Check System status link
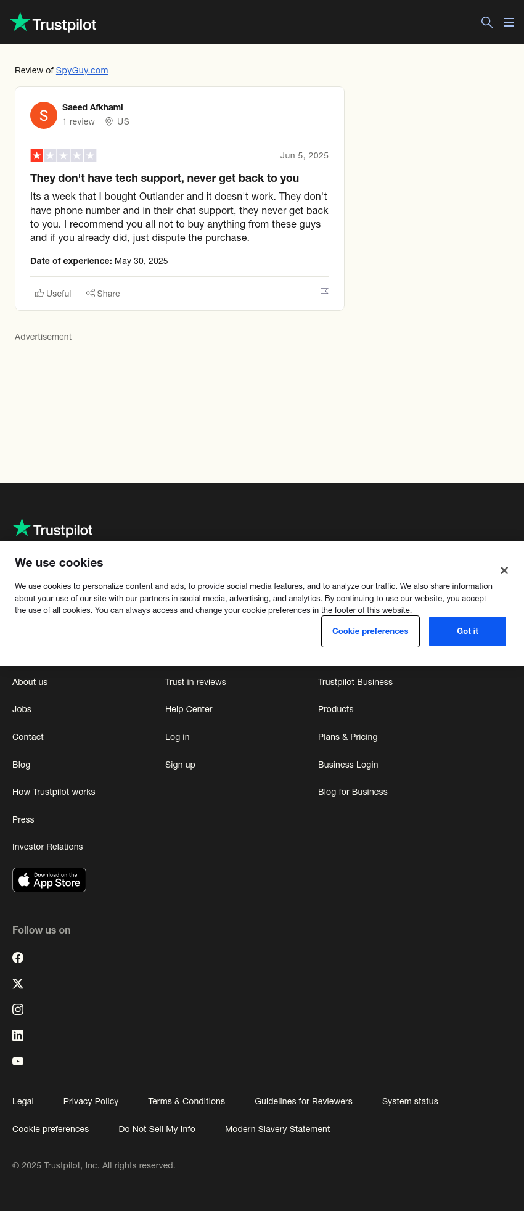Image resolution: width=524 pixels, height=1211 pixels. tap(410, 1101)
